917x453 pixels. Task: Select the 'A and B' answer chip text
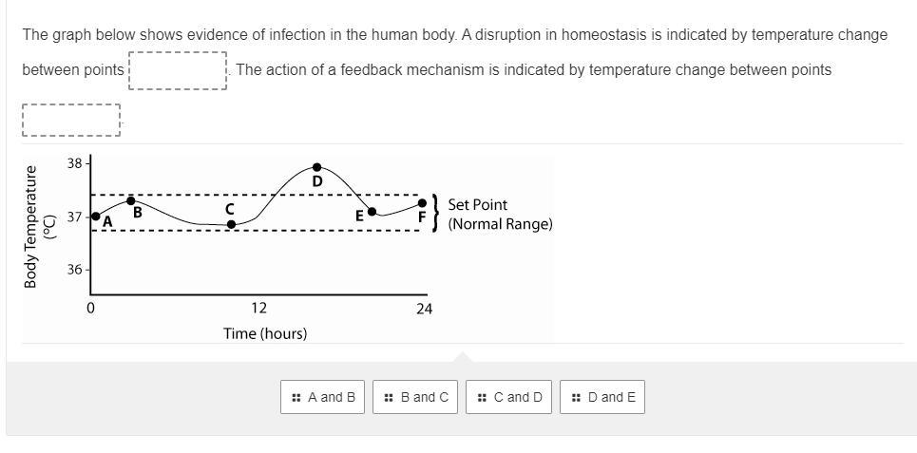332,397
